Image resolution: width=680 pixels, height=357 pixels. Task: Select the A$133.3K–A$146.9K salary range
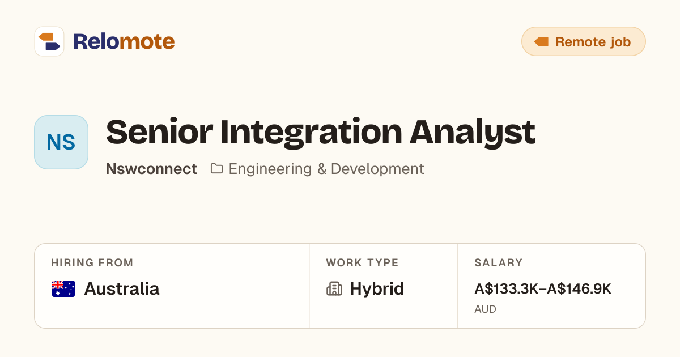(543, 289)
